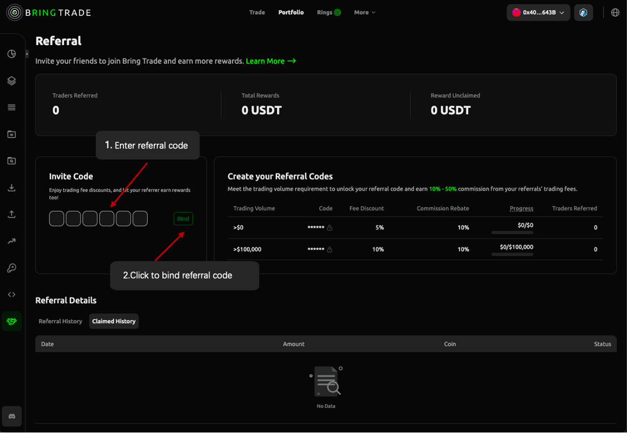
Task: Click the Arbitrum network icon button
Action: (584, 12)
